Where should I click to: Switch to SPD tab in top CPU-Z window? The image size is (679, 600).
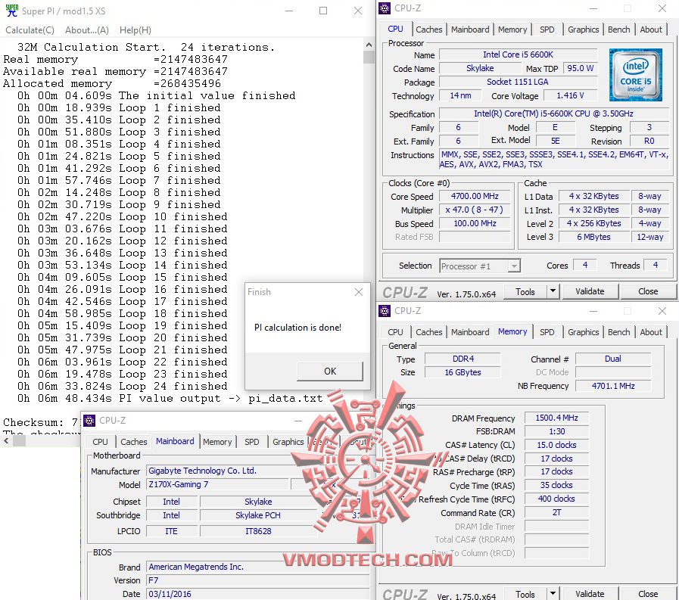coord(547,30)
